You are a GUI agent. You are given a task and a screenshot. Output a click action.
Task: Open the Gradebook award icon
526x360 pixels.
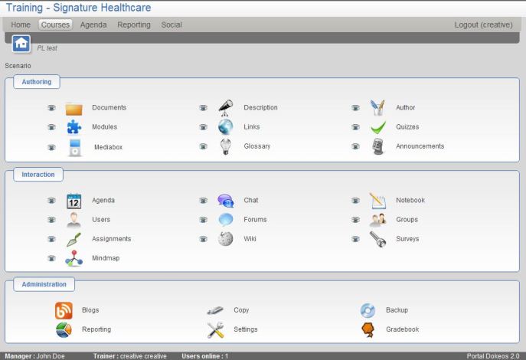368,329
